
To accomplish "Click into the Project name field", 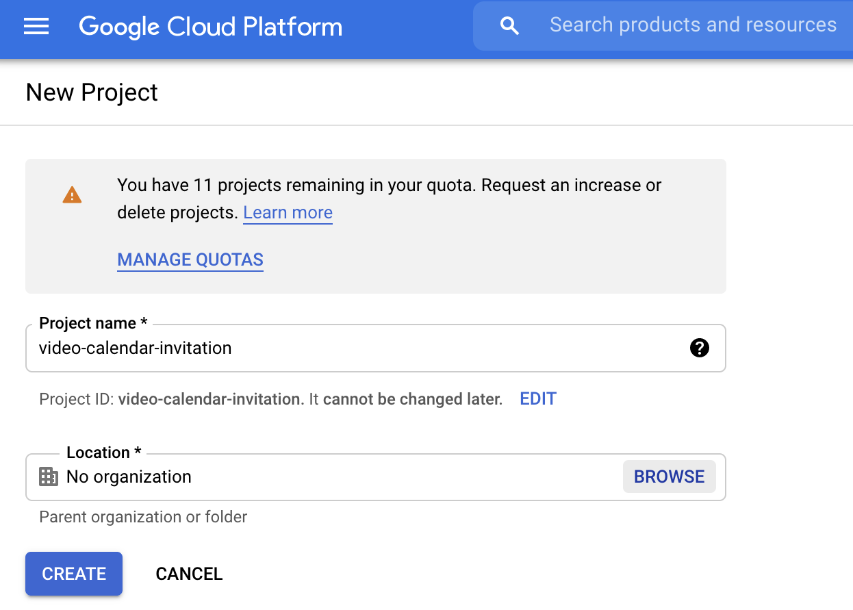I will tap(375, 348).
